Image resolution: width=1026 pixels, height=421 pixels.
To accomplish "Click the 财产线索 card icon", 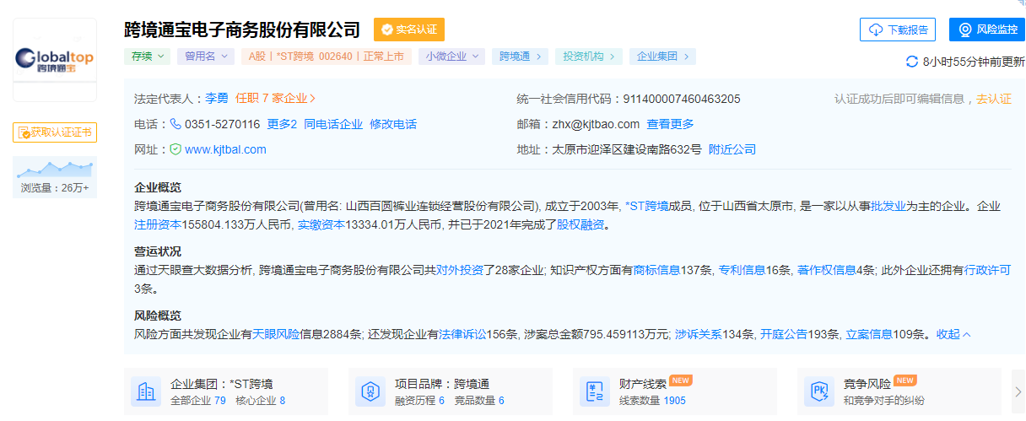I will click(x=595, y=391).
